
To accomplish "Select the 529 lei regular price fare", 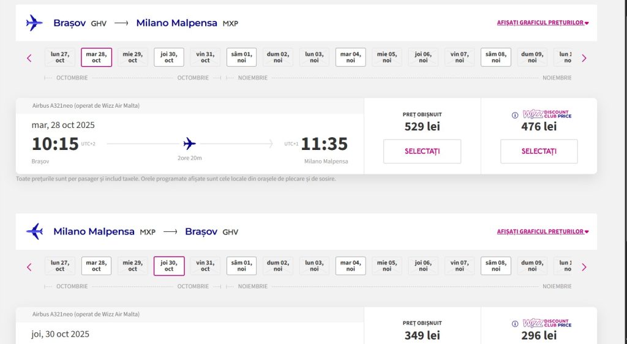I will coord(422,151).
